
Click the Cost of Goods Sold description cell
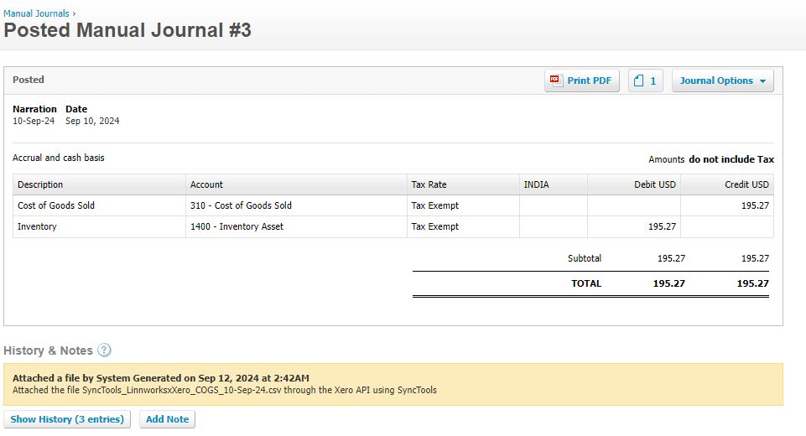[x=99, y=205]
